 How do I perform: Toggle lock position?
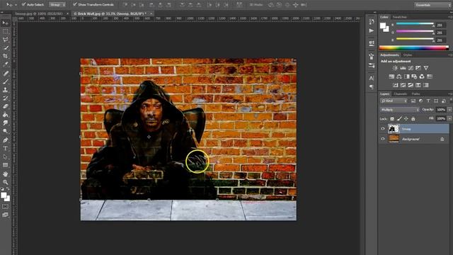(x=406, y=119)
